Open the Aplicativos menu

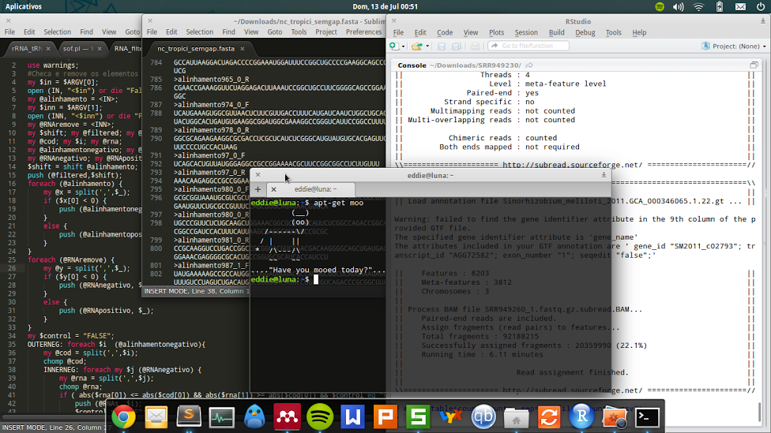click(x=24, y=6)
